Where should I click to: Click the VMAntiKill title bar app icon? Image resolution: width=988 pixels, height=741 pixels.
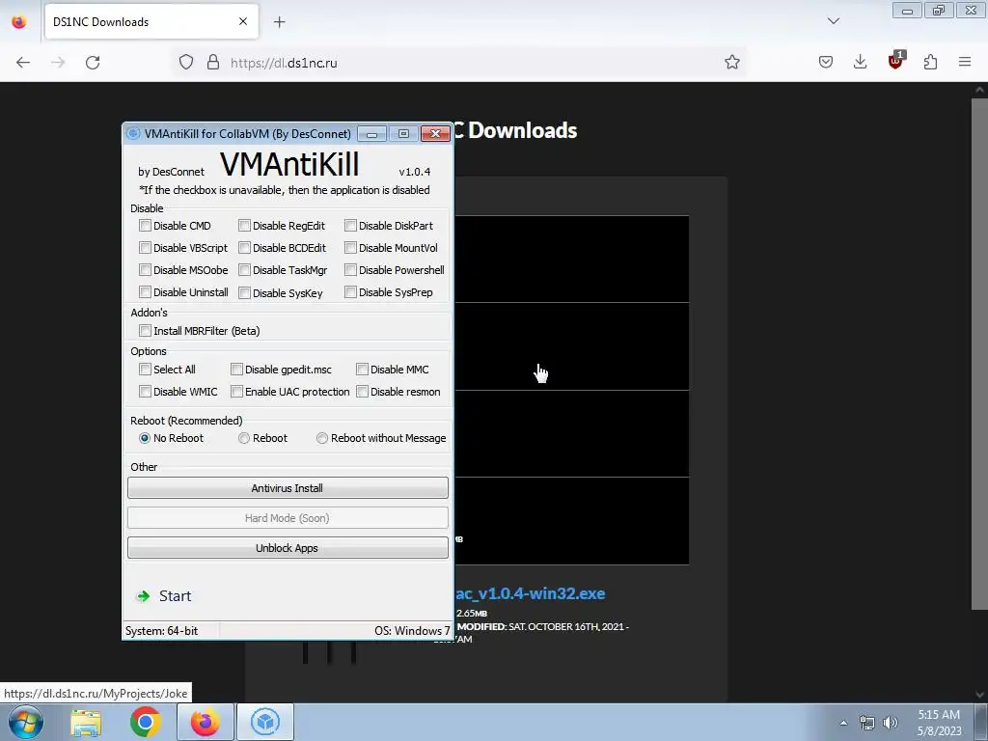[x=133, y=133]
